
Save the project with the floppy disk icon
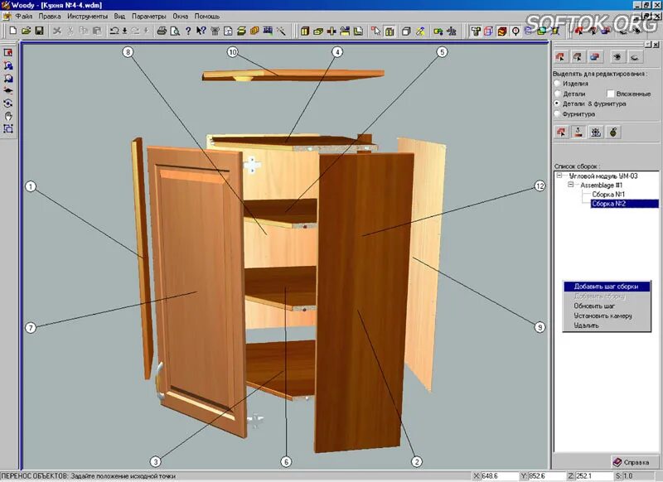click(39, 31)
